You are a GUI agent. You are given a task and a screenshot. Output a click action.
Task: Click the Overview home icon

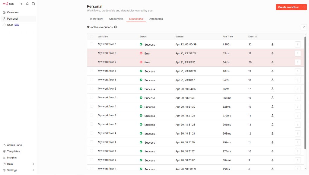tap(4, 12)
